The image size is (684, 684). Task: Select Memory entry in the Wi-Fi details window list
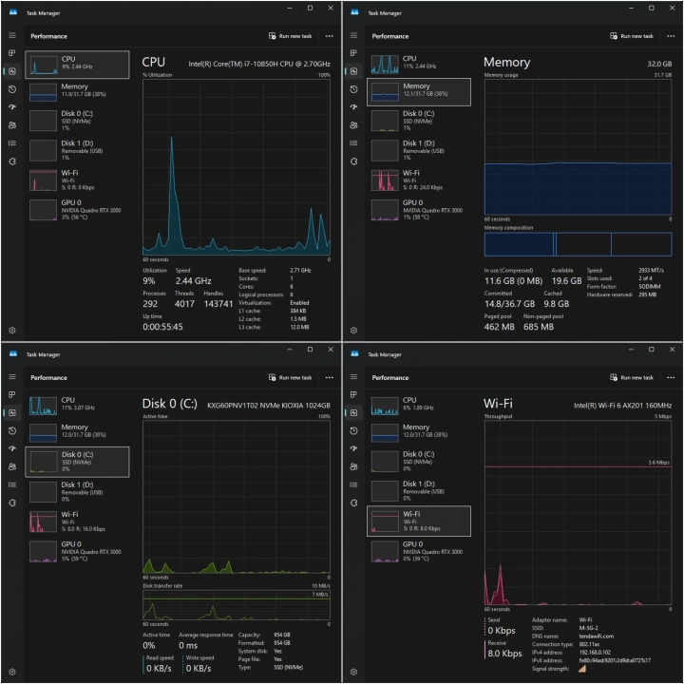click(420, 432)
